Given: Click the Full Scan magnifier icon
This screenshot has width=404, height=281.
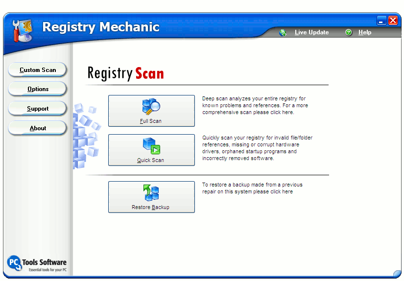Looking at the screenshot, I should pos(151,106).
